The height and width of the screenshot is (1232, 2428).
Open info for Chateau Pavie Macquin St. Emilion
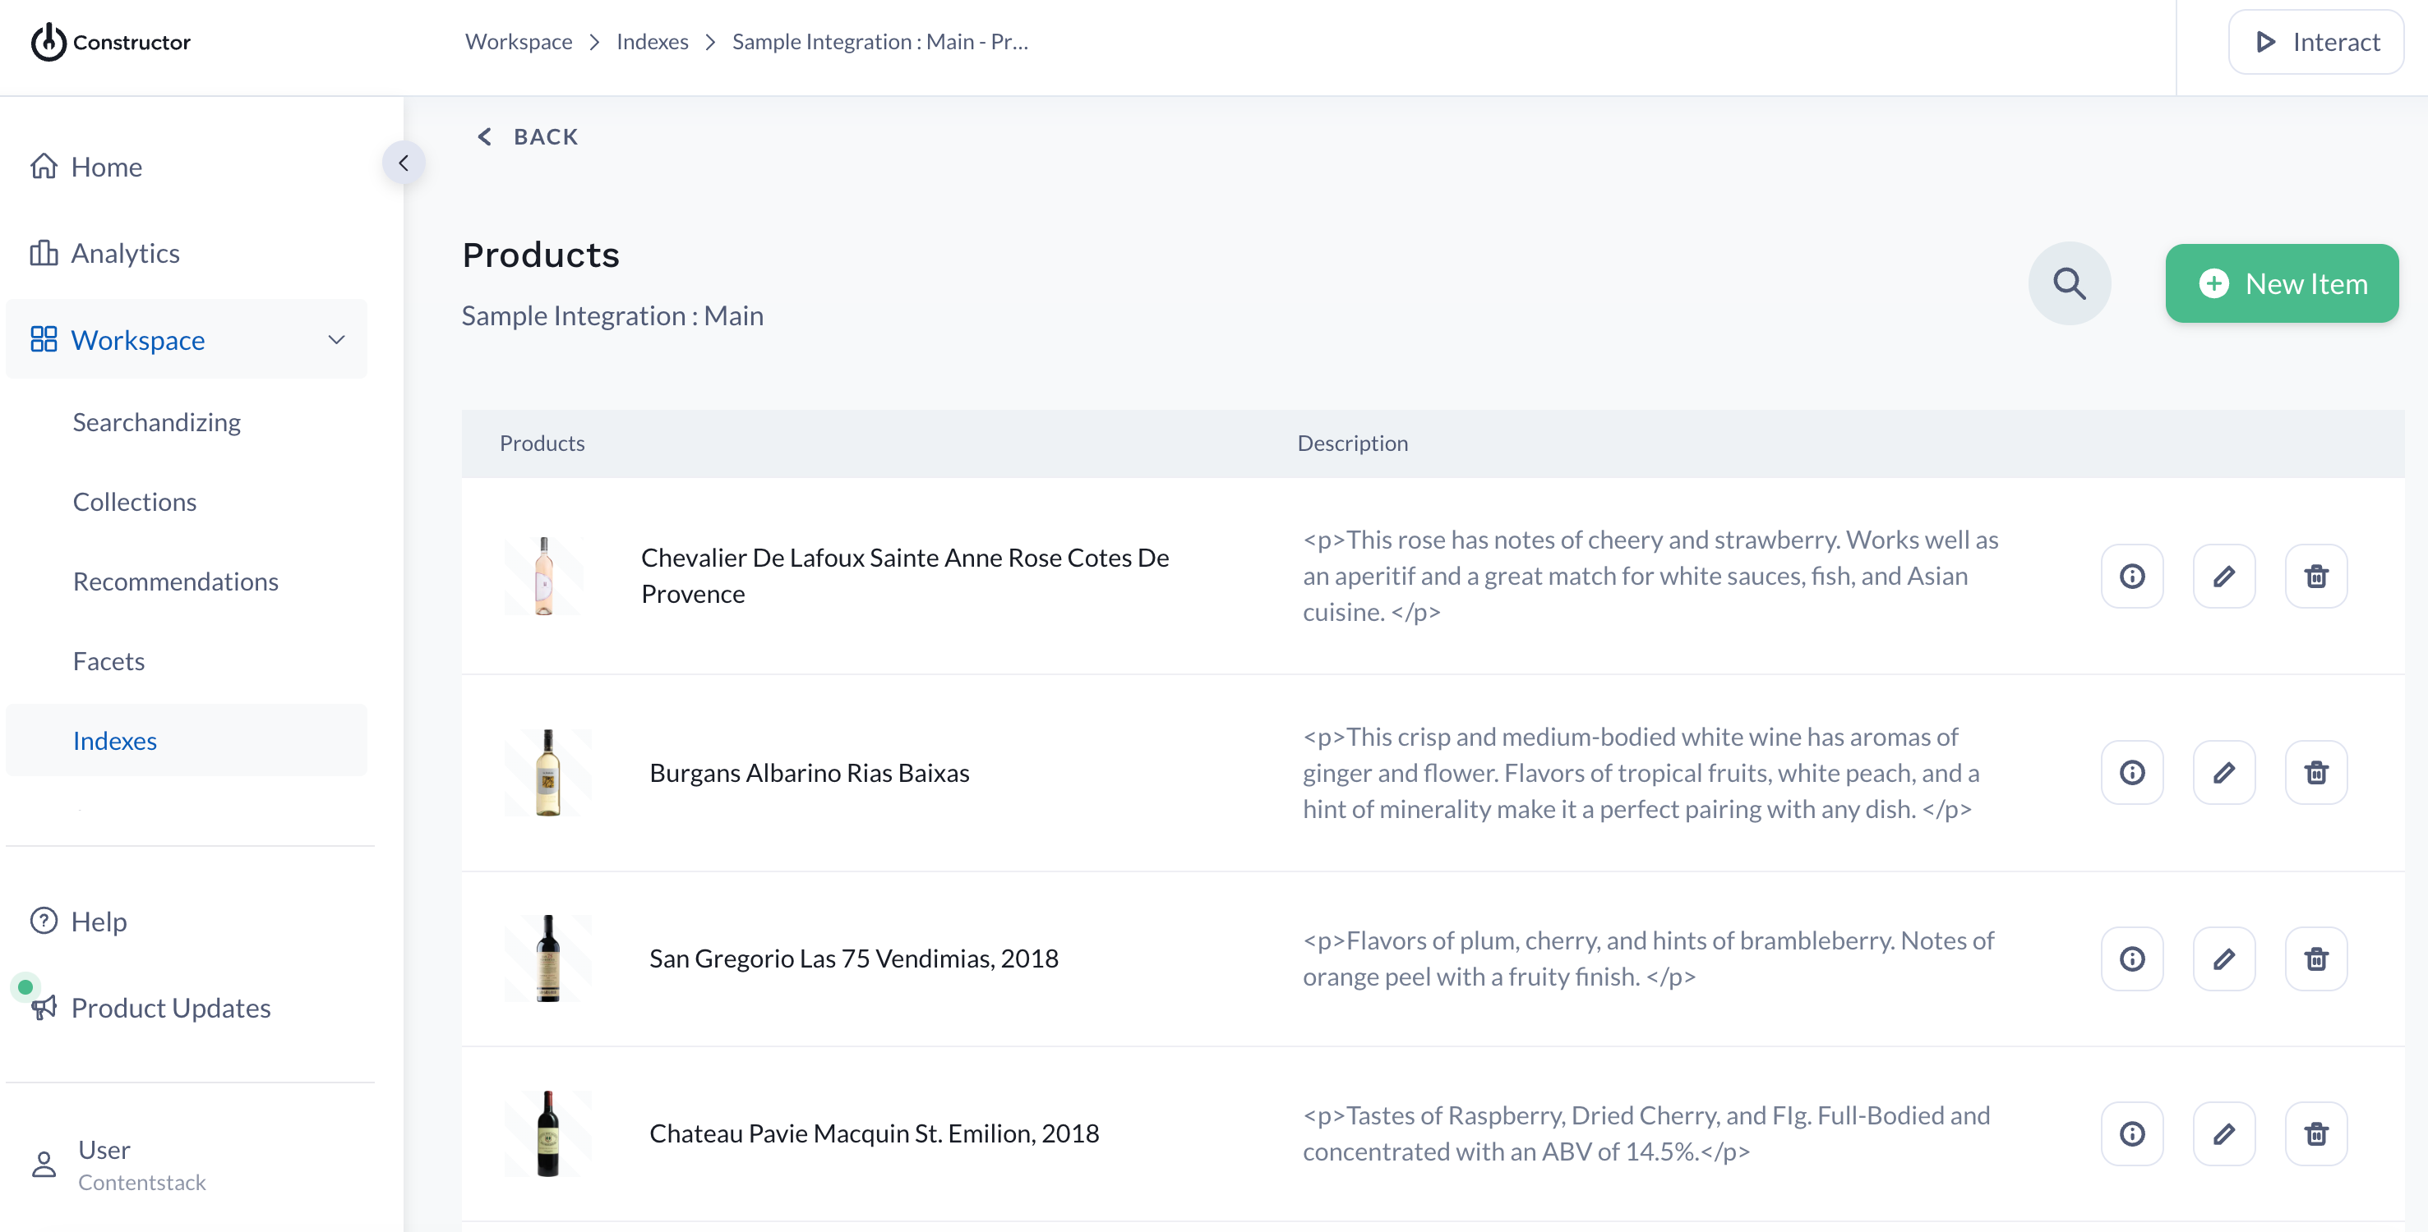[x=2132, y=1133]
